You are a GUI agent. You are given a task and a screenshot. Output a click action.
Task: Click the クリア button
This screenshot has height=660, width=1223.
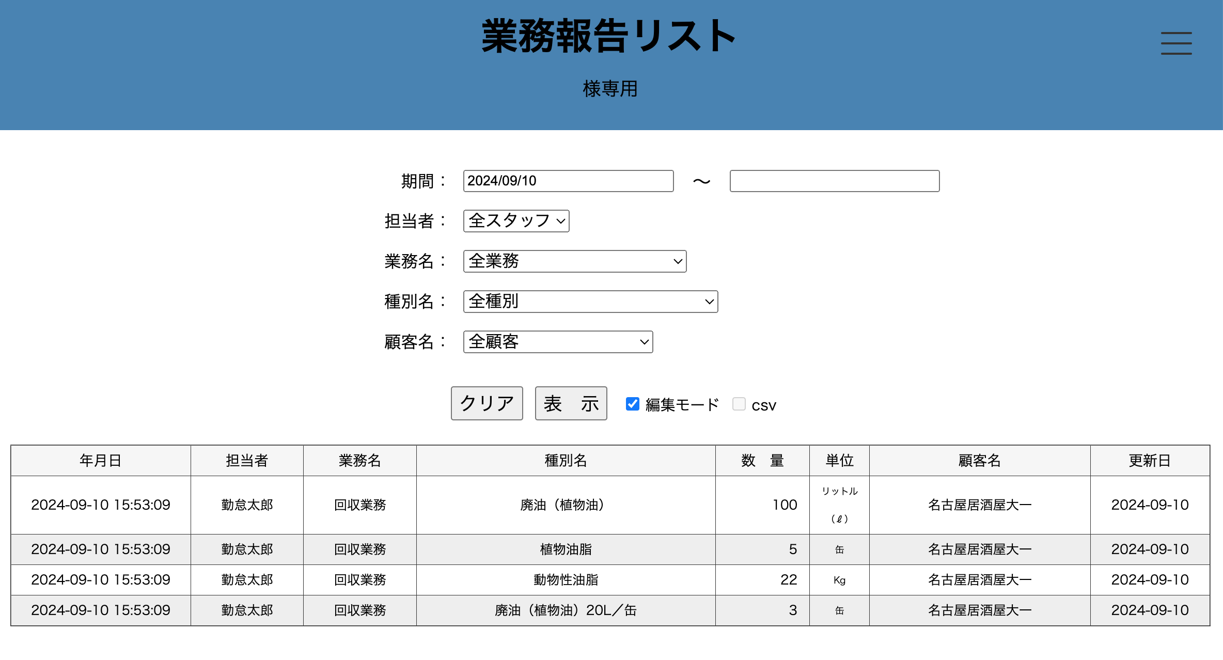pos(486,403)
